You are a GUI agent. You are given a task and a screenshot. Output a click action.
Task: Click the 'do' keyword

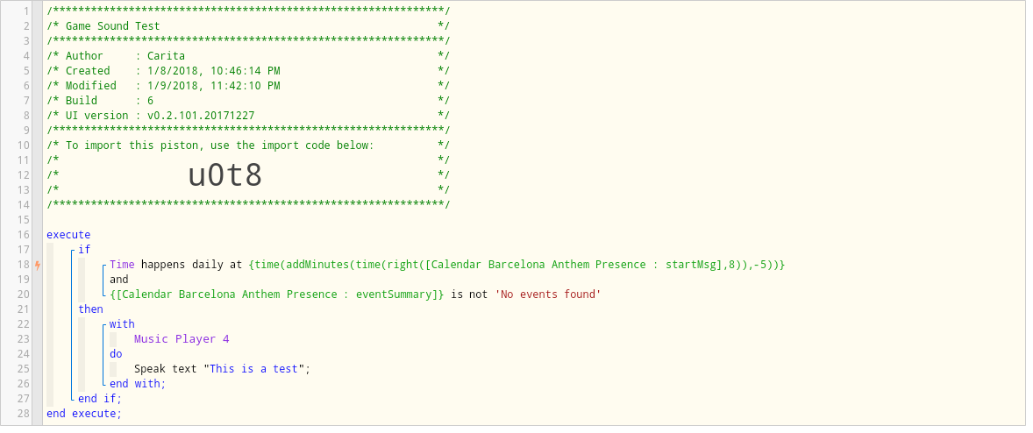click(x=116, y=354)
